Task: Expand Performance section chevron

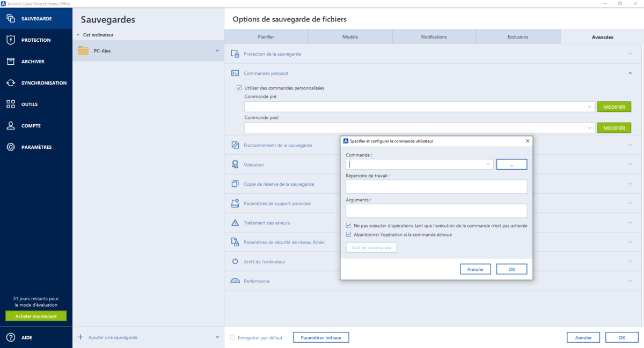Action: (630, 281)
